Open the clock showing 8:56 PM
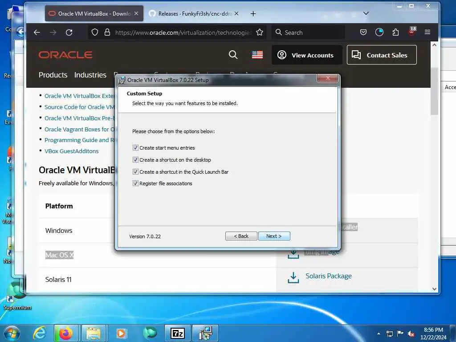 (x=433, y=334)
